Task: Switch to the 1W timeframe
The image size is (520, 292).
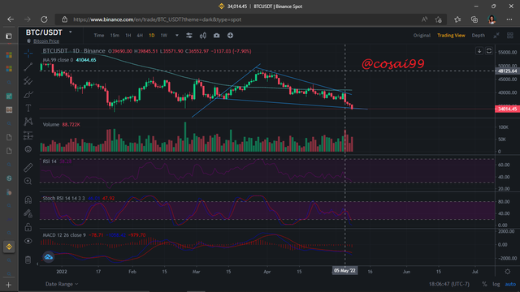Action: (x=164, y=36)
